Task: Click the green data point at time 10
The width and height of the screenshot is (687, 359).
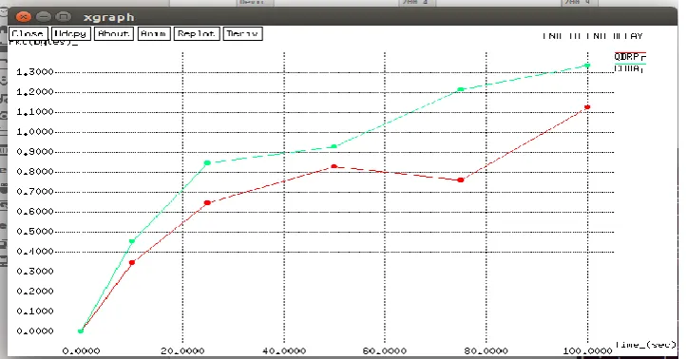Action: pos(132,241)
